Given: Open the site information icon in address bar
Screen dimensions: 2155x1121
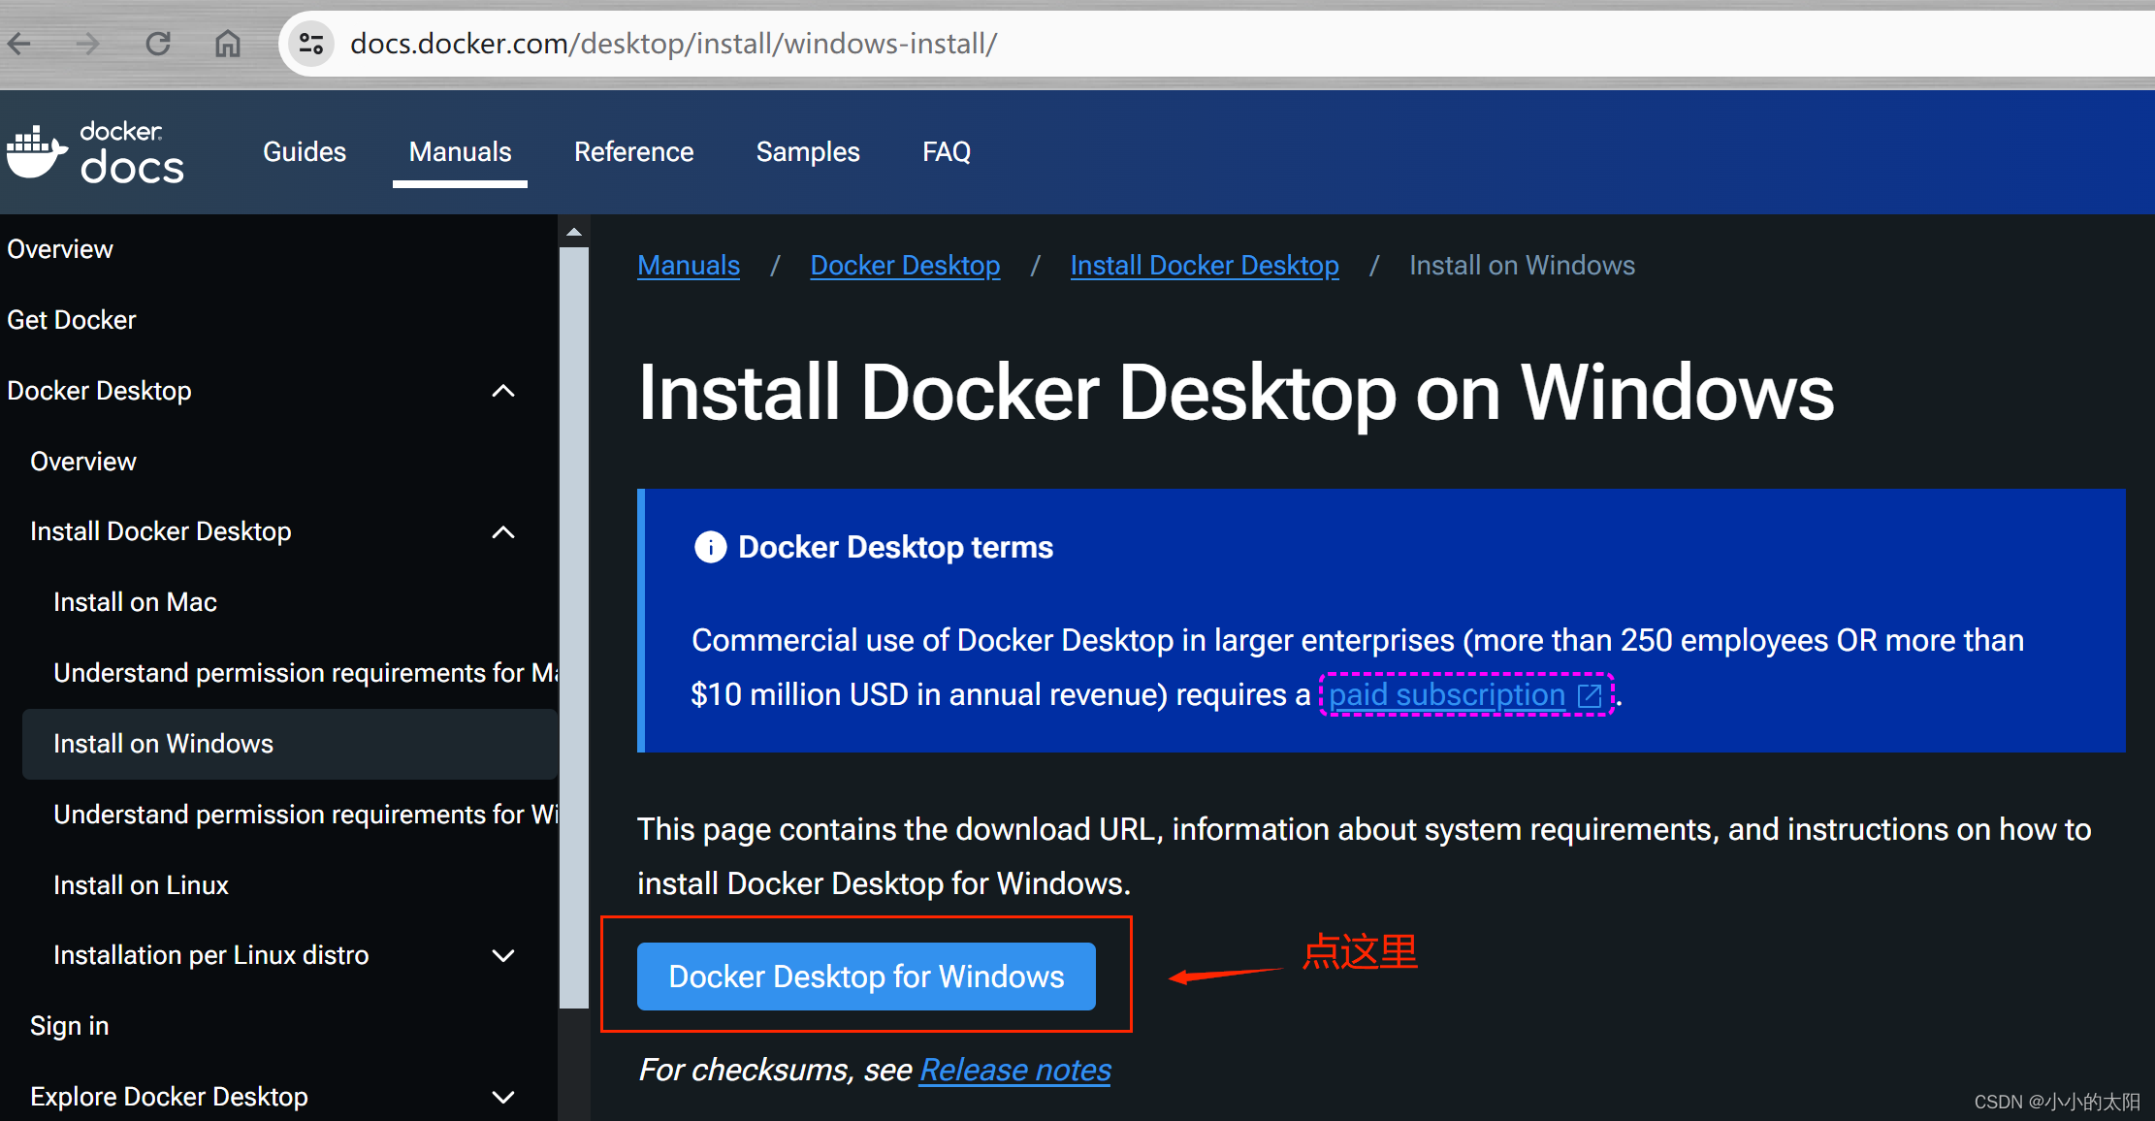Looking at the screenshot, I should coord(311,44).
